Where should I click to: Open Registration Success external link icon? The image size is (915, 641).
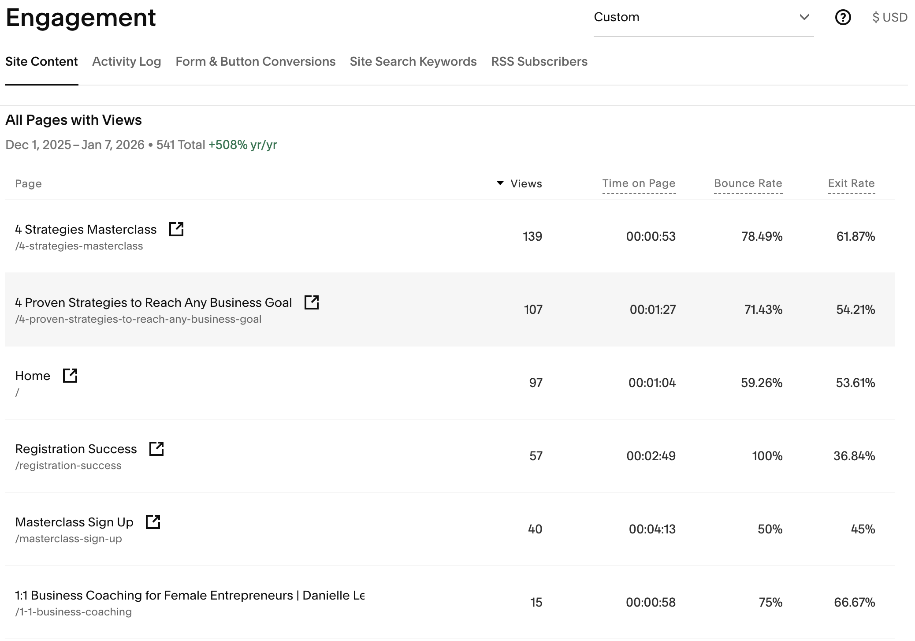156,449
